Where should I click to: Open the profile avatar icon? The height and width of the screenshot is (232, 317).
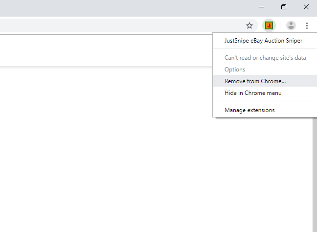(291, 25)
